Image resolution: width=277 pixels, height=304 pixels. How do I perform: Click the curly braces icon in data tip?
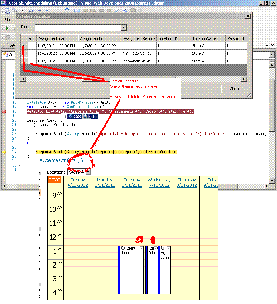pyautogui.click(x=94, y=116)
